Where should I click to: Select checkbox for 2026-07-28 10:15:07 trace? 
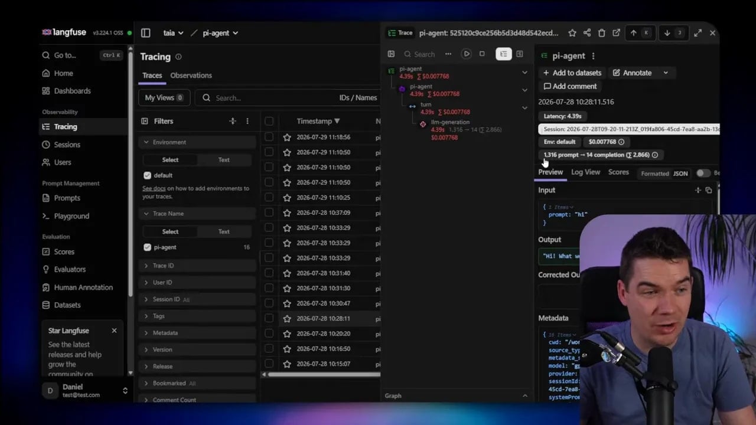click(x=269, y=364)
